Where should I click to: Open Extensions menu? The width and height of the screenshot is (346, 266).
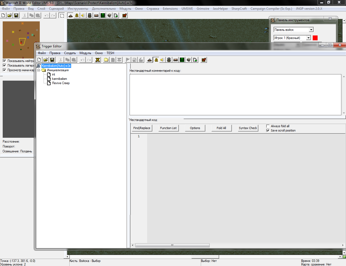(x=170, y=9)
